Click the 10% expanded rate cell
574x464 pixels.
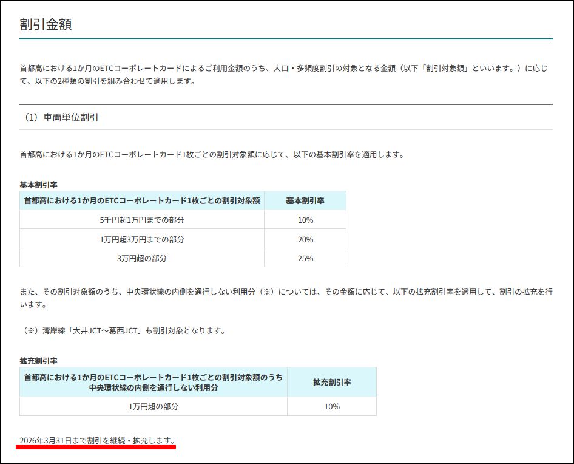click(x=332, y=406)
